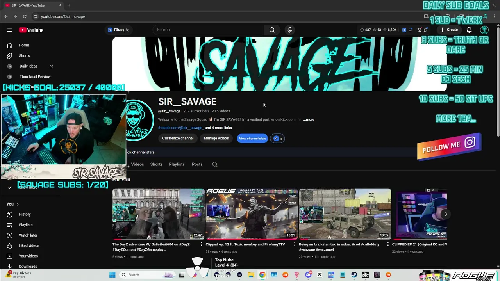Click the YouTube search field
The width and height of the screenshot is (500, 281).
(x=208, y=30)
